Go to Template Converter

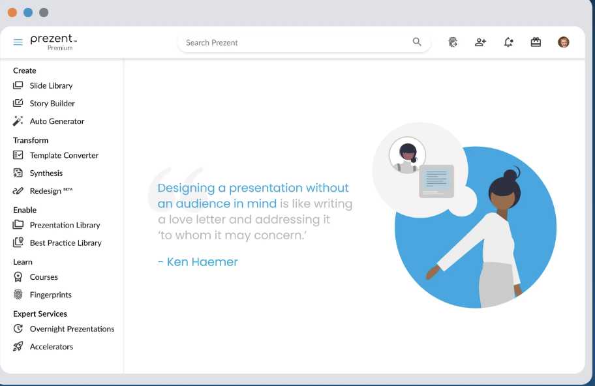click(64, 155)
